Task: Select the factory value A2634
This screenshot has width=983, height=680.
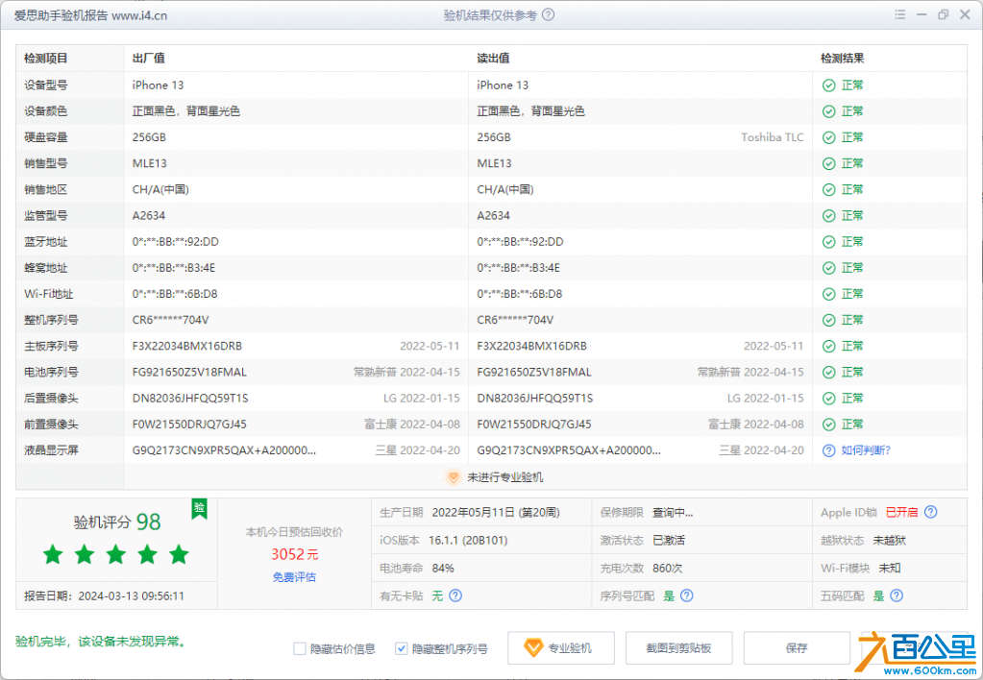Action: (149, 215)
